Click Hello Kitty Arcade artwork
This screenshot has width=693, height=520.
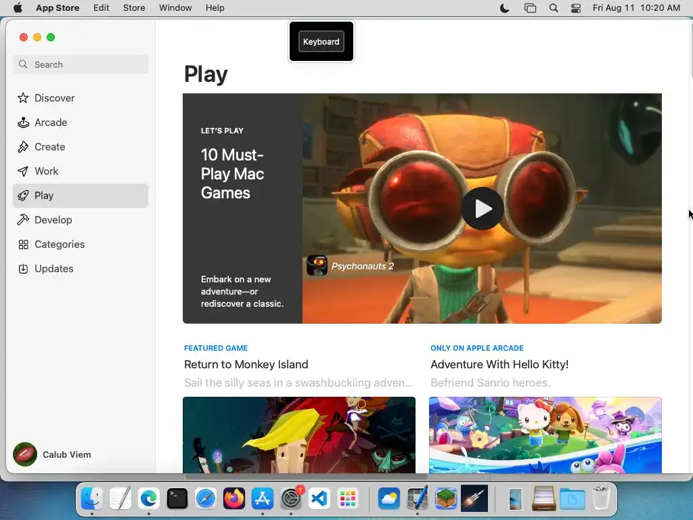pyautogui.click(x=545, y=435)
